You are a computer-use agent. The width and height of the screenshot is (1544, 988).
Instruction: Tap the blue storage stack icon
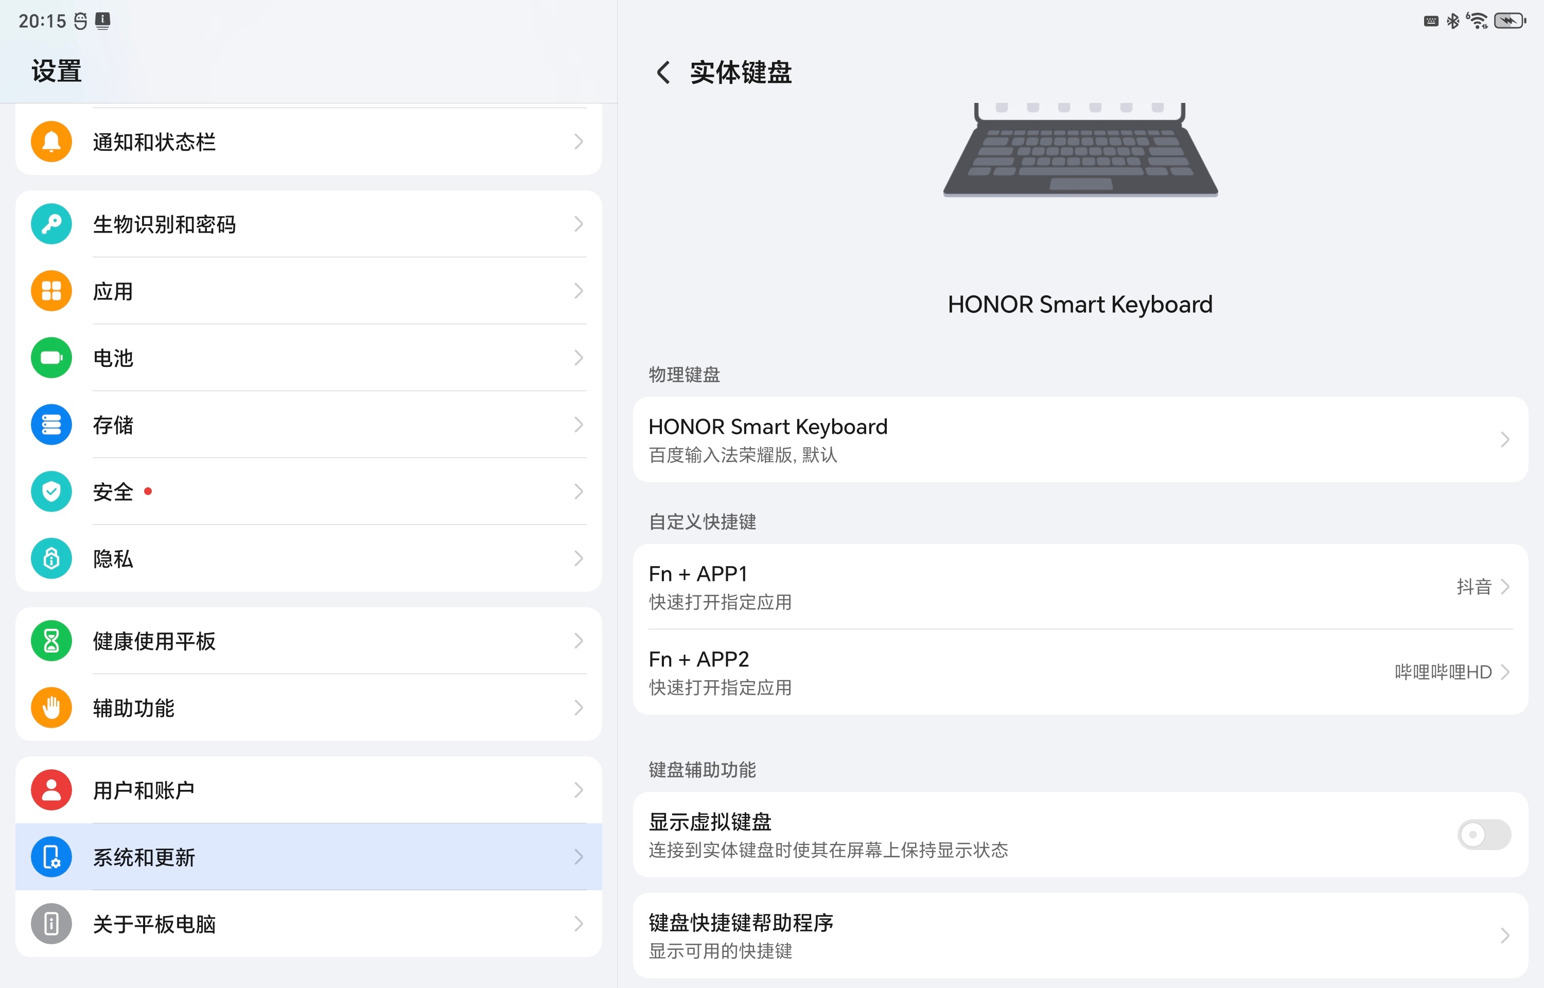(x=51, y=424)
